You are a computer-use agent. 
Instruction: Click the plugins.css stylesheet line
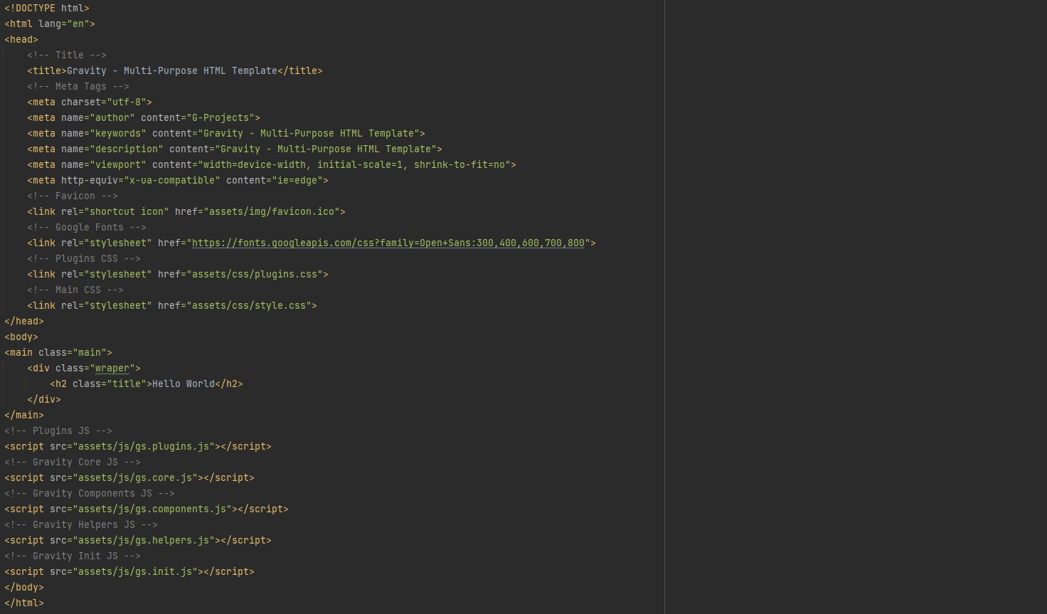(178, 275)
